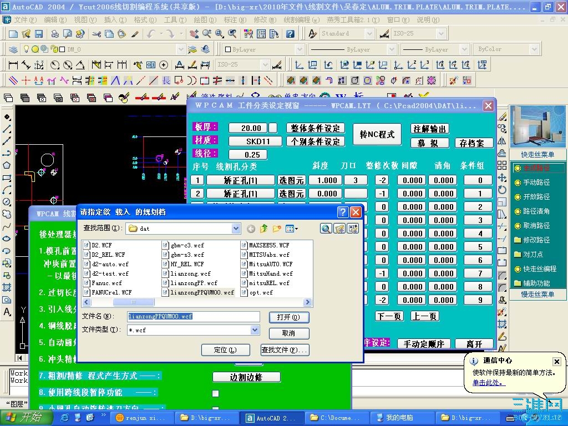Screen dimensions: 568x426
Task: Select the Radius Dimension tool
Action: (55, 65)
